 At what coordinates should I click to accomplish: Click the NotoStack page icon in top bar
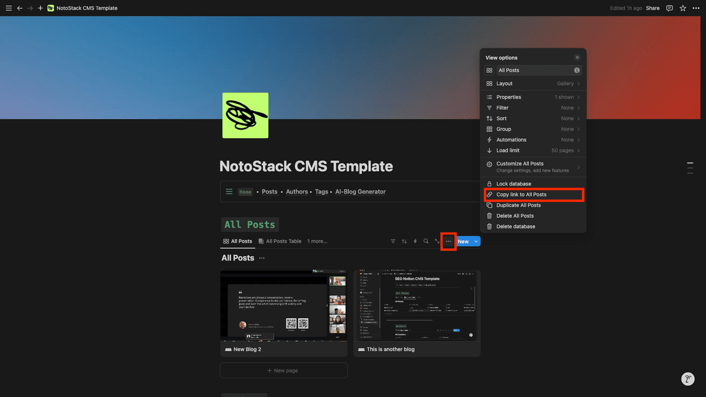(51, 8)
